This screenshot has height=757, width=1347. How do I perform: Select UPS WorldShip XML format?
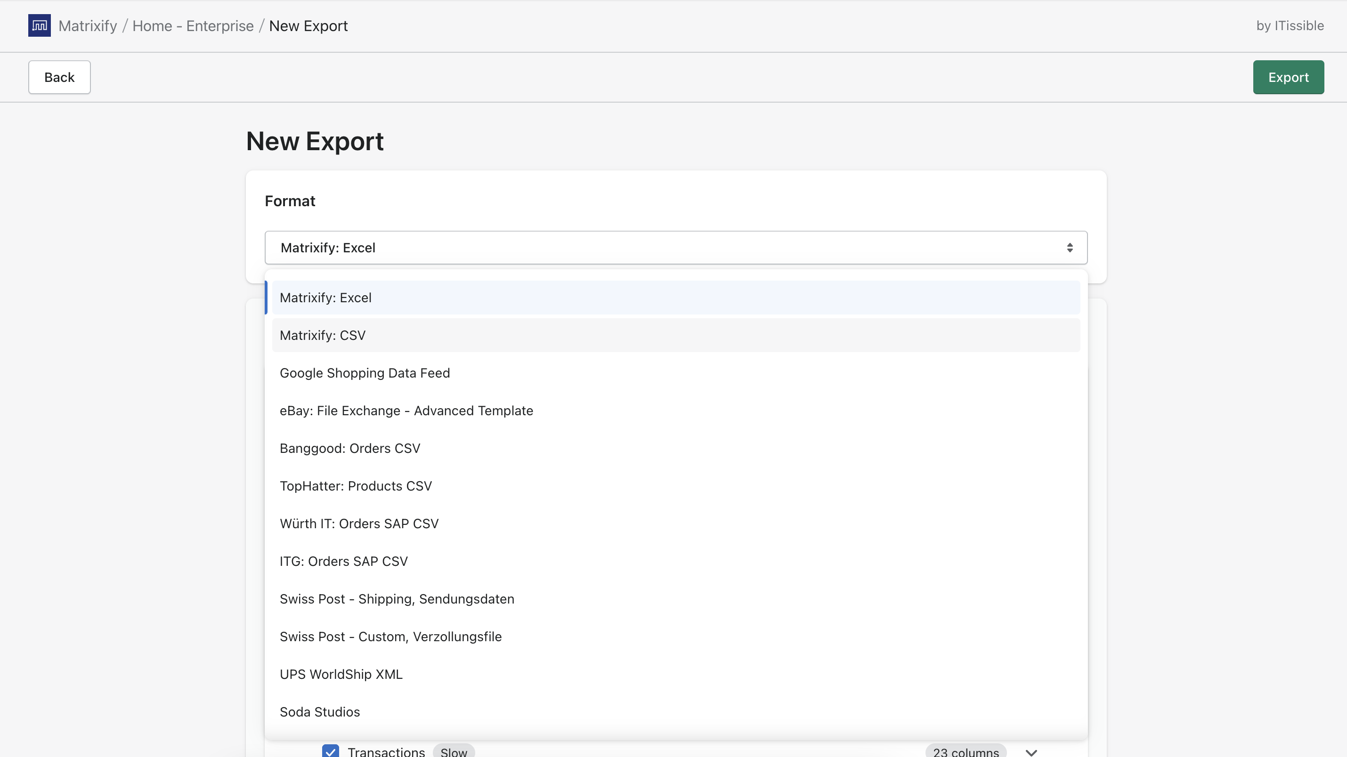tap(676, 674)
